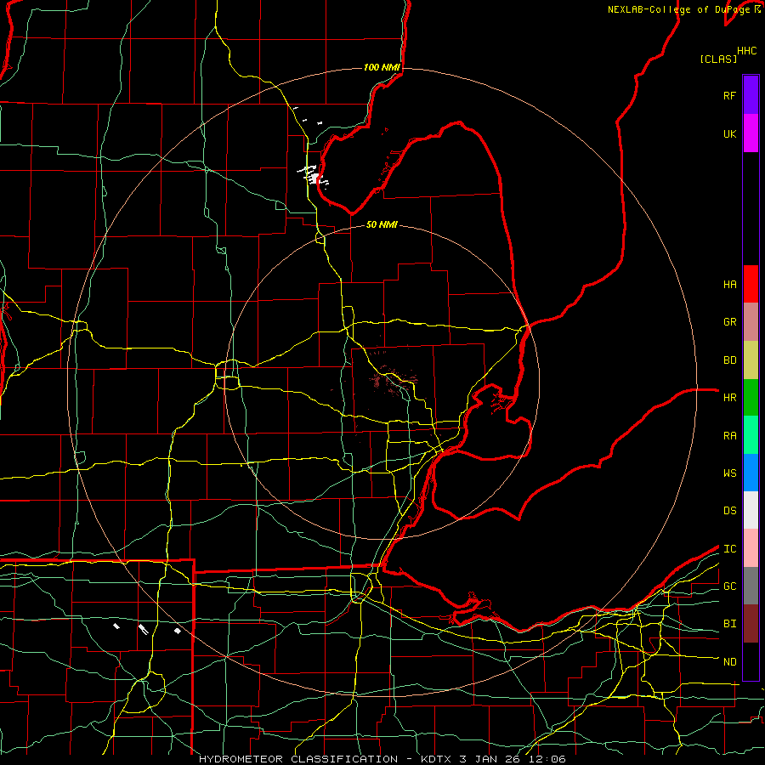Viewport: 765px width, 765px height.
Task: Click the UK magenta legend swatch
Action: point(751,133)
